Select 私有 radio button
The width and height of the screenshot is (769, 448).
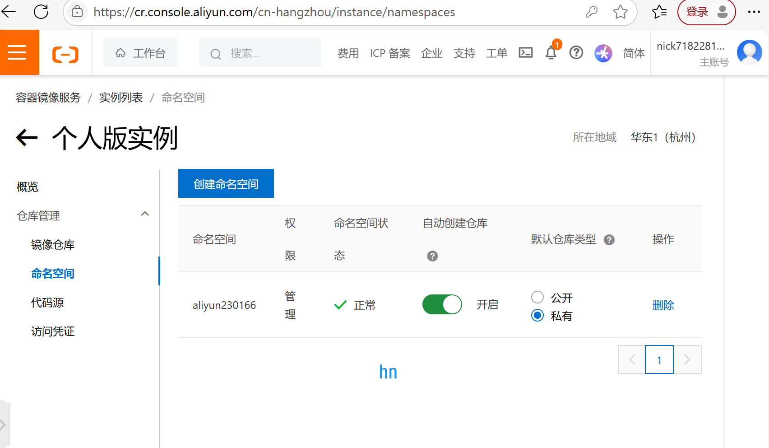(537, 315)
